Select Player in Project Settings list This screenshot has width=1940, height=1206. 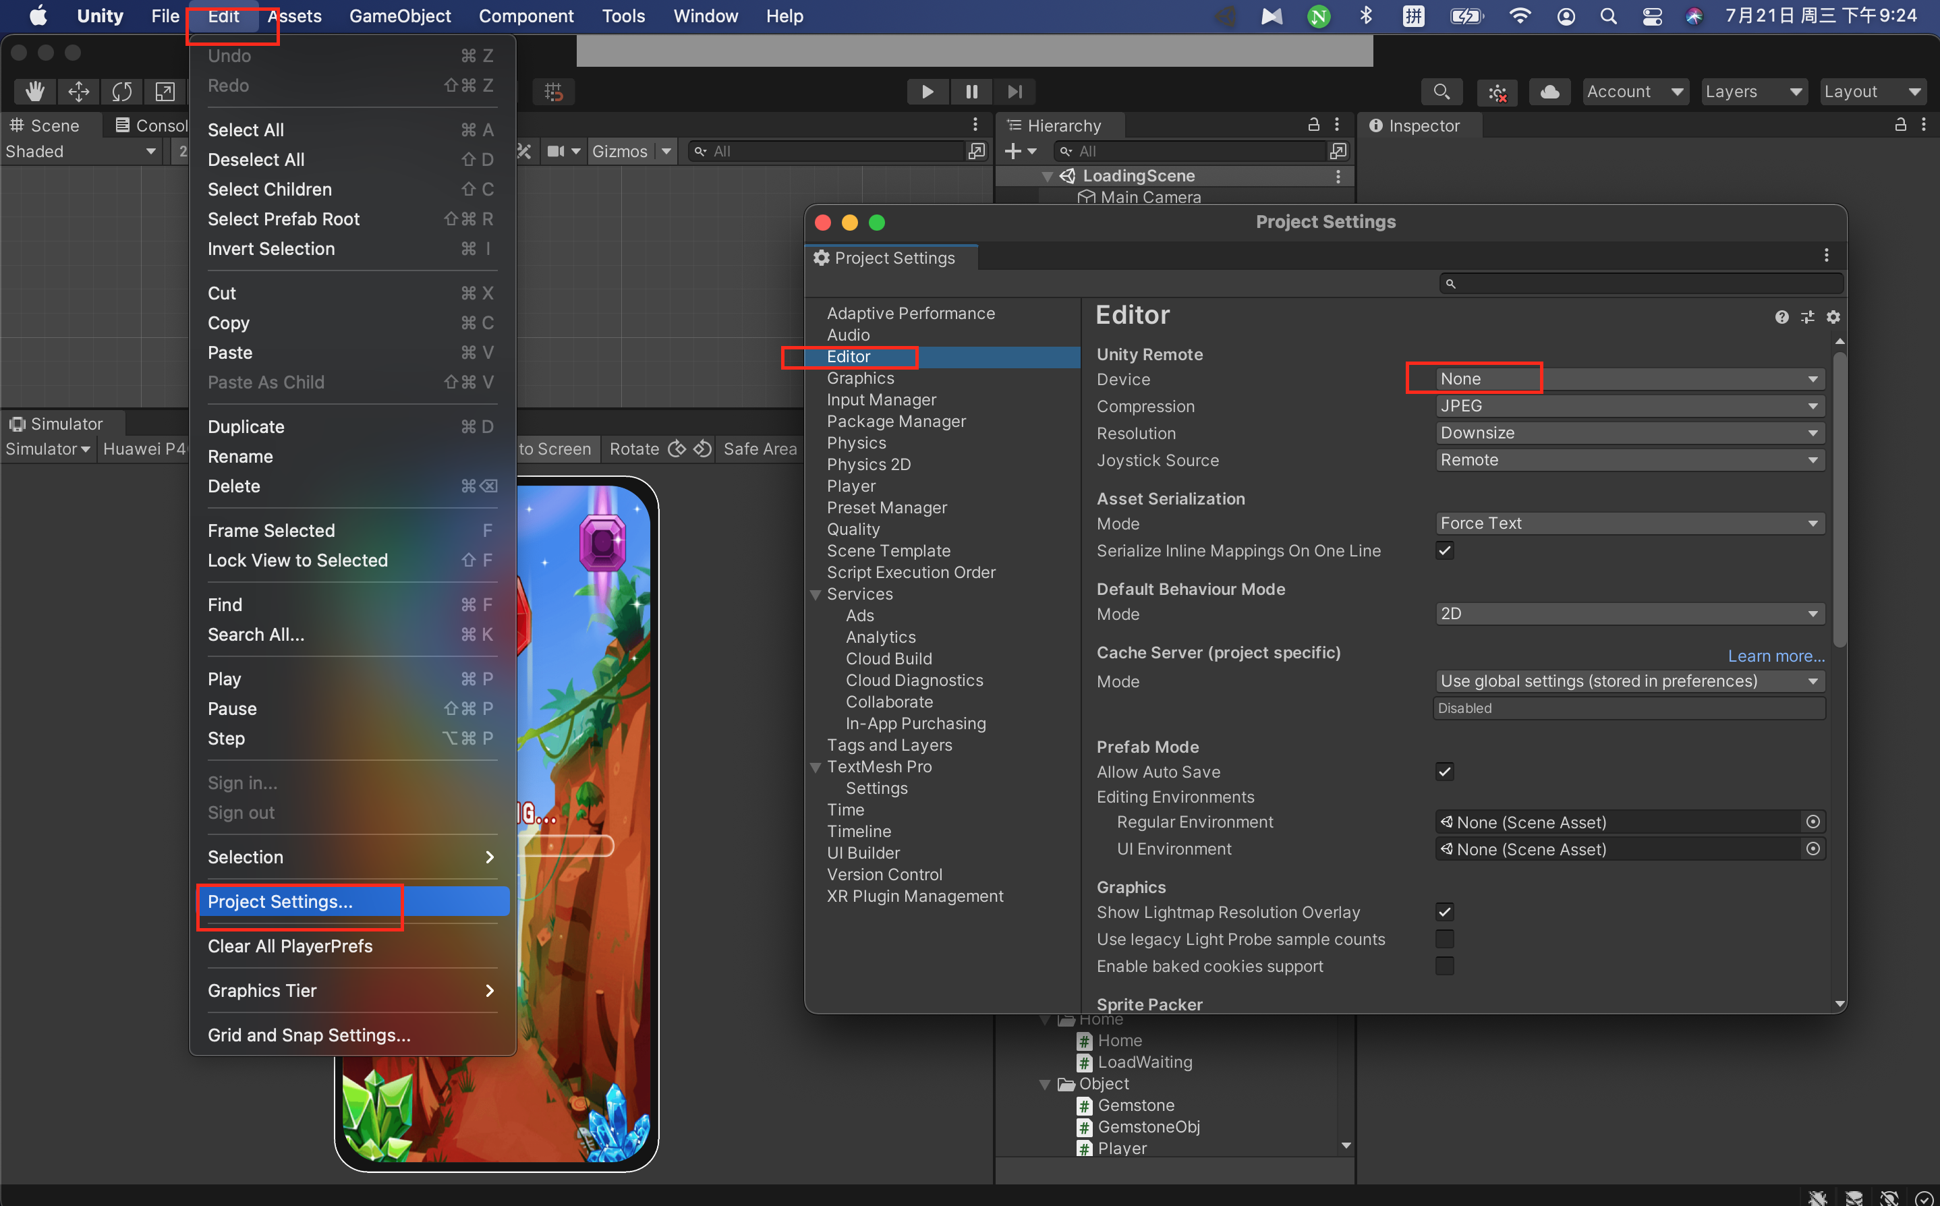pyautogui.click(x=851, y=486)
